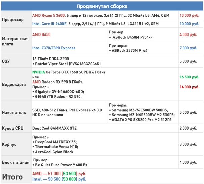The height and width of the screenshot is (184, 204).
Task: Click 'SSD, 480-512 Гбайт, PCI Express' spec
Action: 67,110
